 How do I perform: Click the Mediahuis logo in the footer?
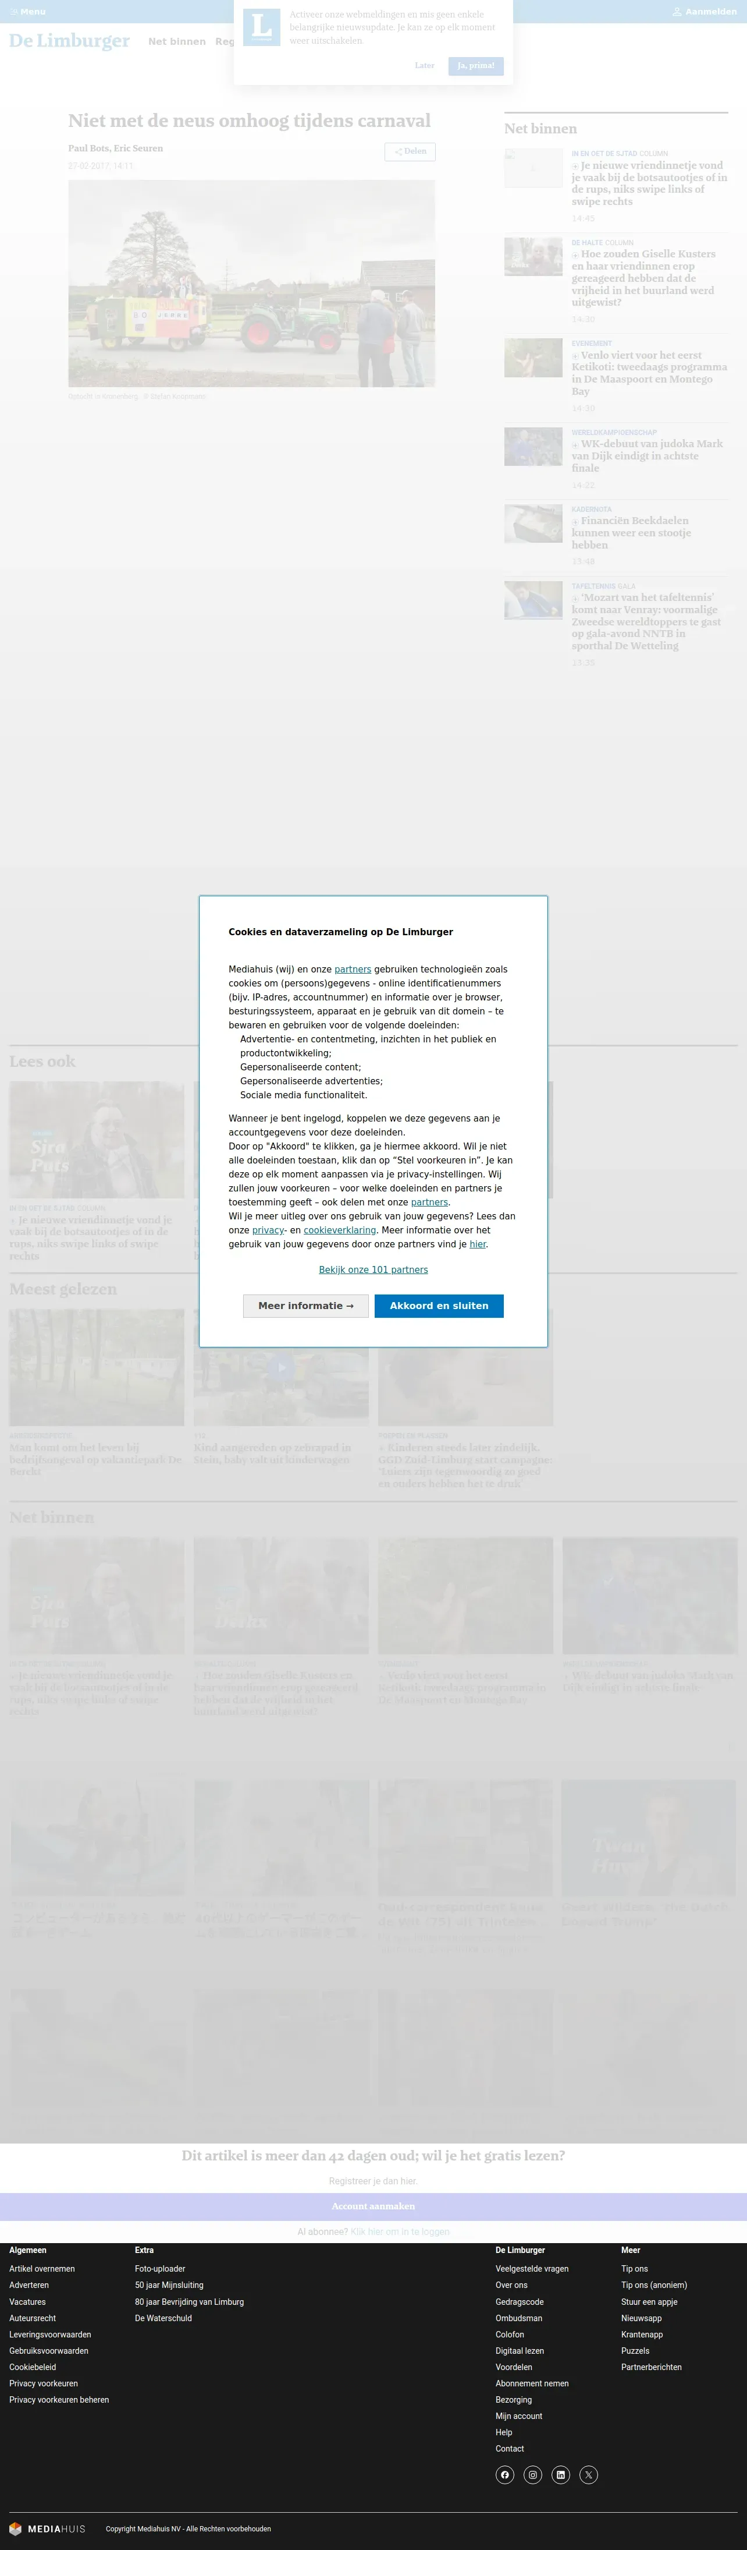click(48, 2528)
